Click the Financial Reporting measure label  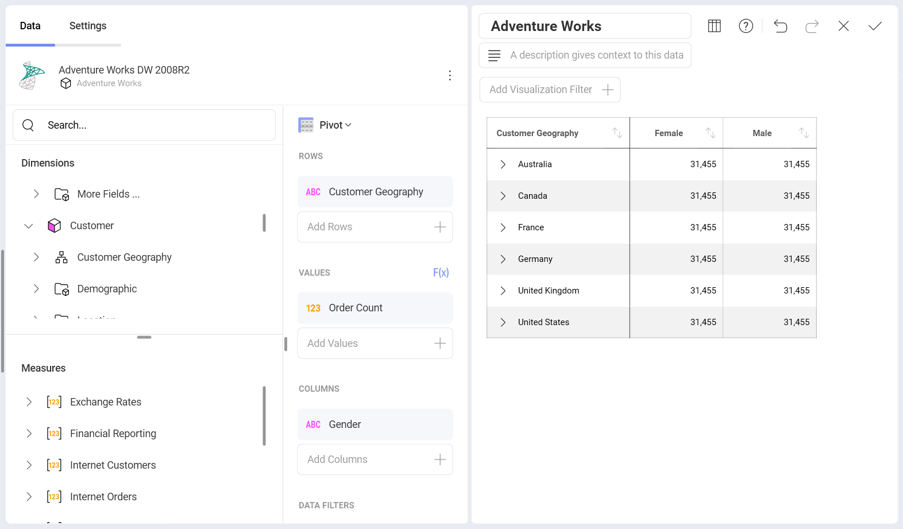coord(113,434)
